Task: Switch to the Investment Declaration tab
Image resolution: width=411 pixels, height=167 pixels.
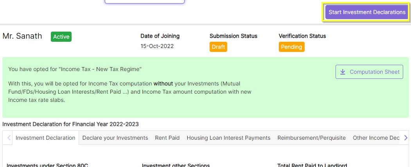Action: point(45,138)
